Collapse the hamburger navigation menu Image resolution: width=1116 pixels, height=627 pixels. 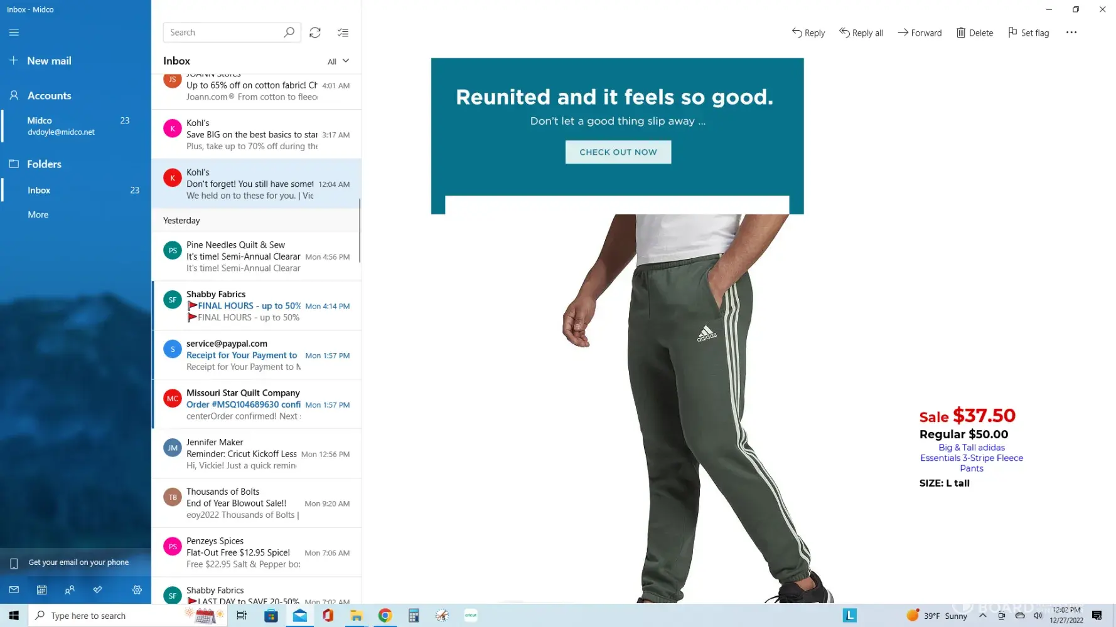click(x=14, y=33)
